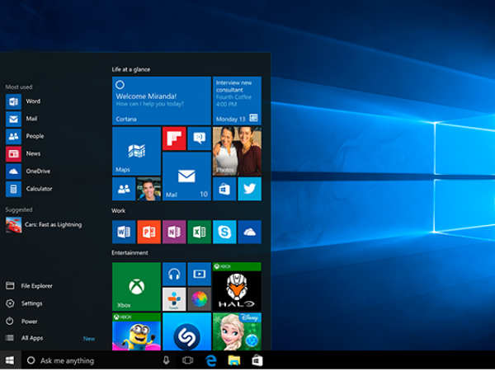This screenshot has width=495, height=371.
Task: Open the Flipboard tile
Action: point(173,138)
